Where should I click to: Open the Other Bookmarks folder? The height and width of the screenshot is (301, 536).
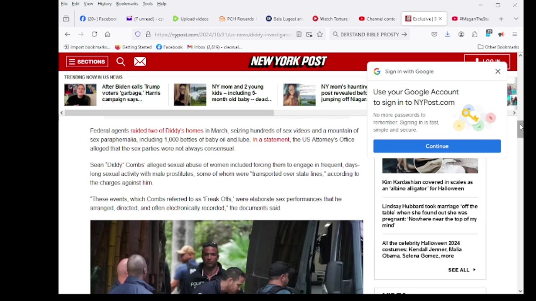click(498, 47)
